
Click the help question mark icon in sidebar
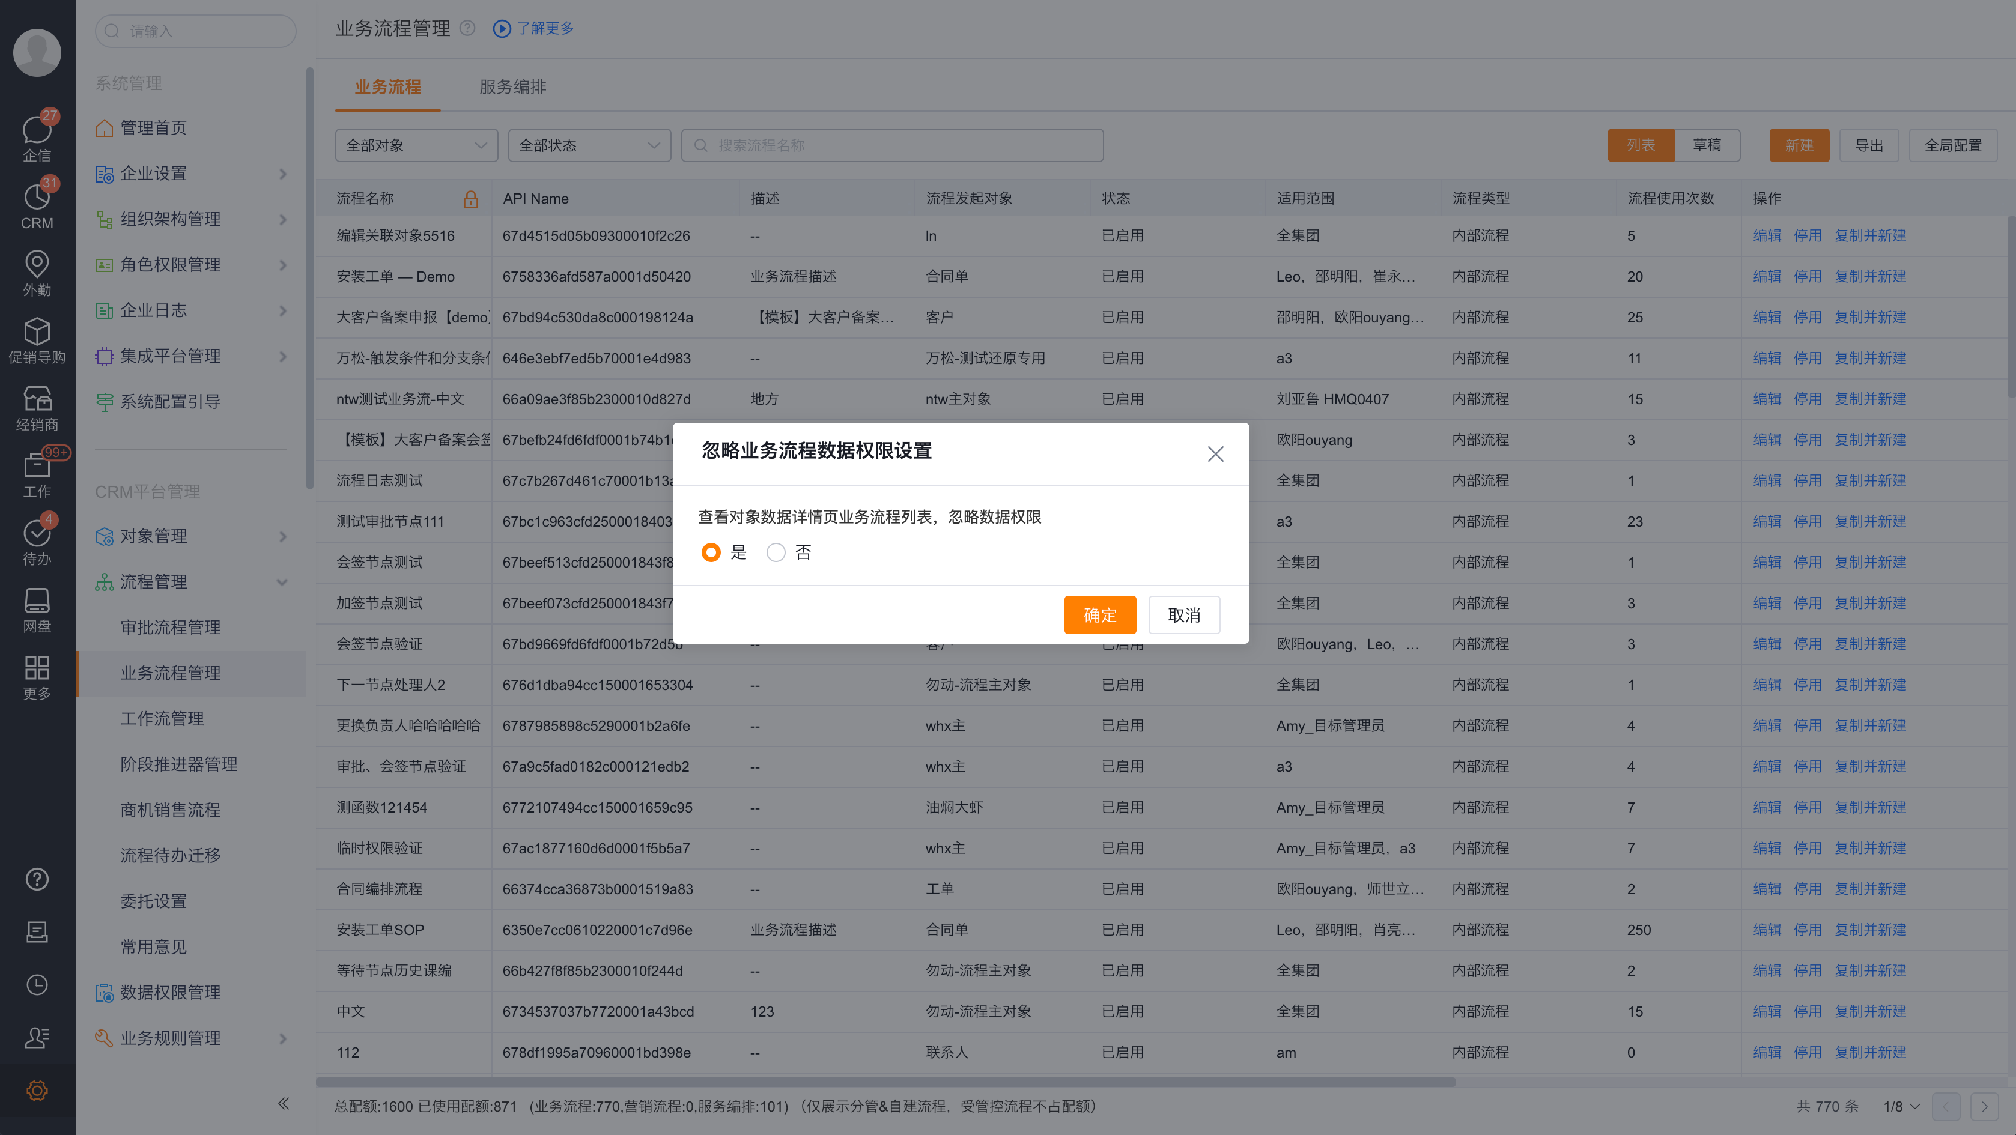coord(37,879)
